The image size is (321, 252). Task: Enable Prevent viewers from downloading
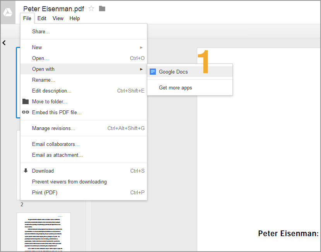point(70,182)
